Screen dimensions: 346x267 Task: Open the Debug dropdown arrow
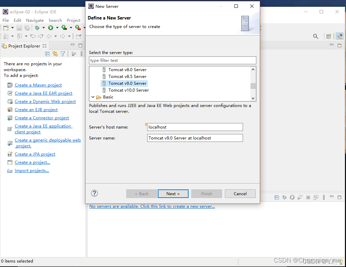click(x=43, y=28)
